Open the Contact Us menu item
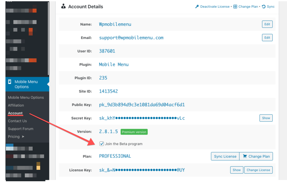 tap(17, 121)
